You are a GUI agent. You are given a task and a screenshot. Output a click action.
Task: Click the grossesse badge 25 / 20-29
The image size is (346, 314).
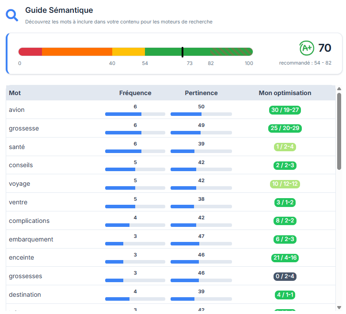(x=285, y=128)
